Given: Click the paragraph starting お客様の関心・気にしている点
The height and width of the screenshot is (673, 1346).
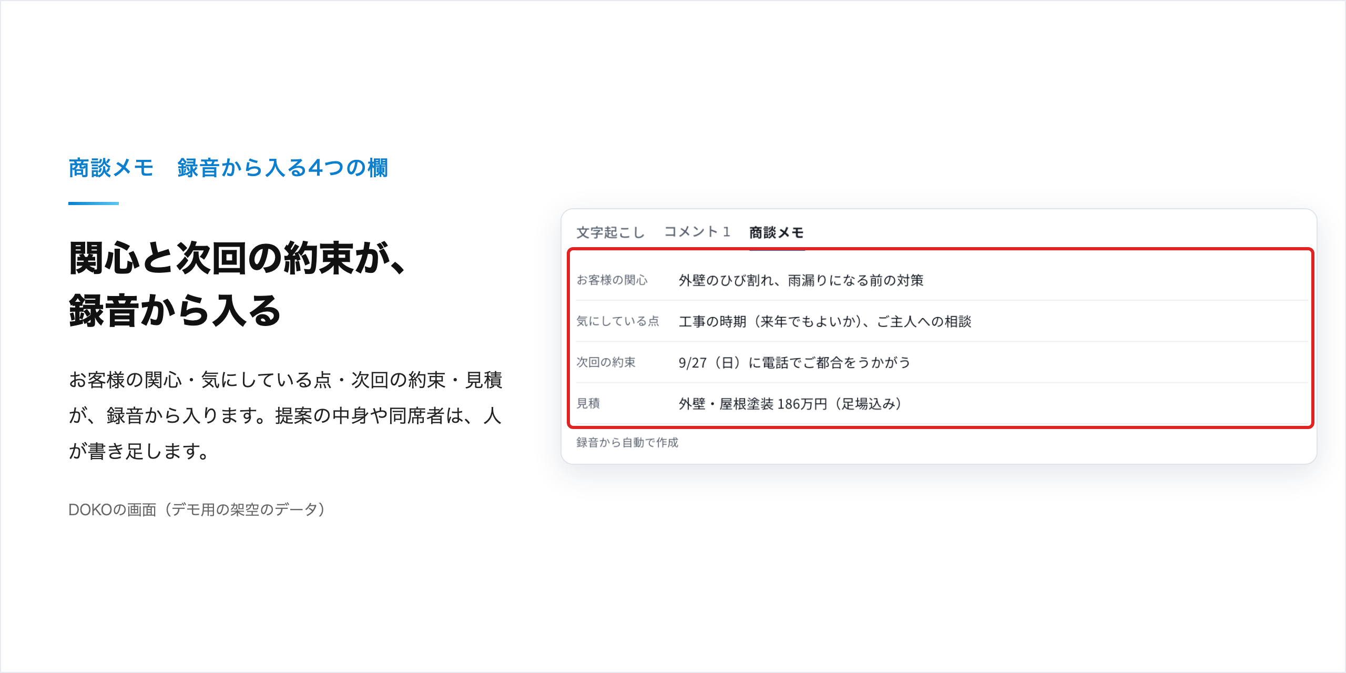Looking at the screenshot, I should coord(285,415).
